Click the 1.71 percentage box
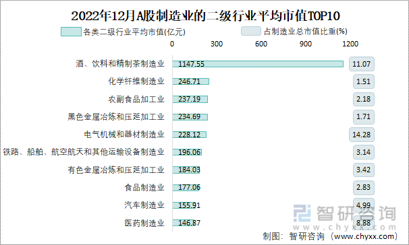 tap(364, 116)
